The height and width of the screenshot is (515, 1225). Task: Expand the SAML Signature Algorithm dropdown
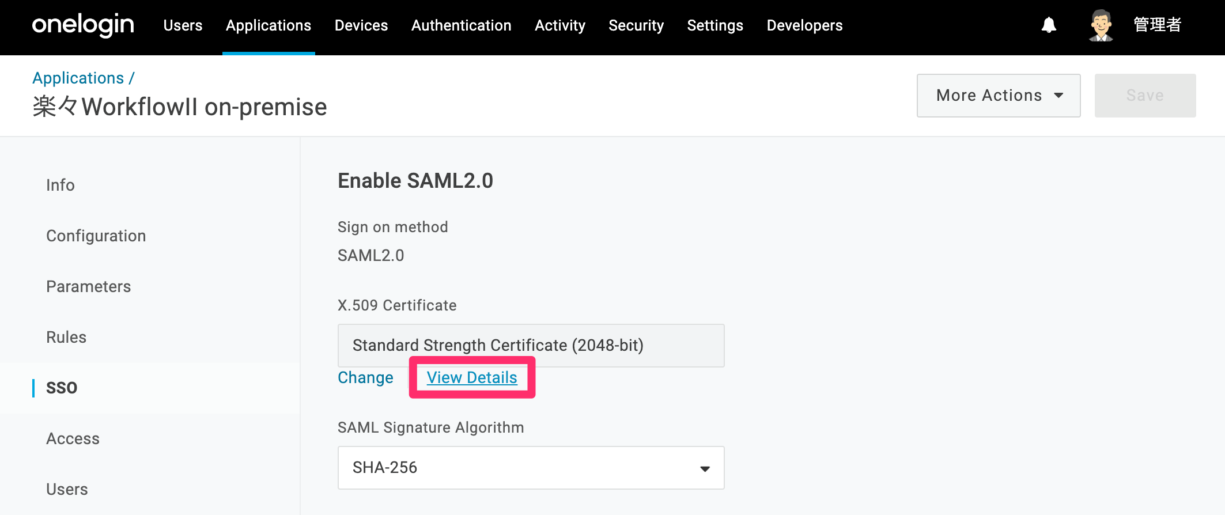pos(531,468)
